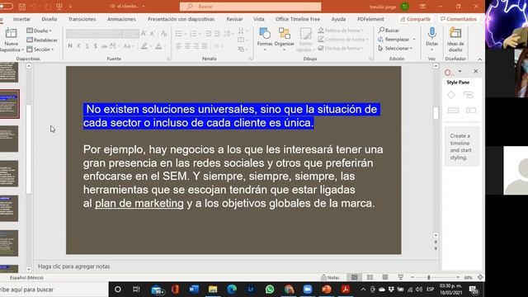Open the Customize Quick Access Toolbar dropdown
This screenshot has height=297, width=528.
[71, 7]
